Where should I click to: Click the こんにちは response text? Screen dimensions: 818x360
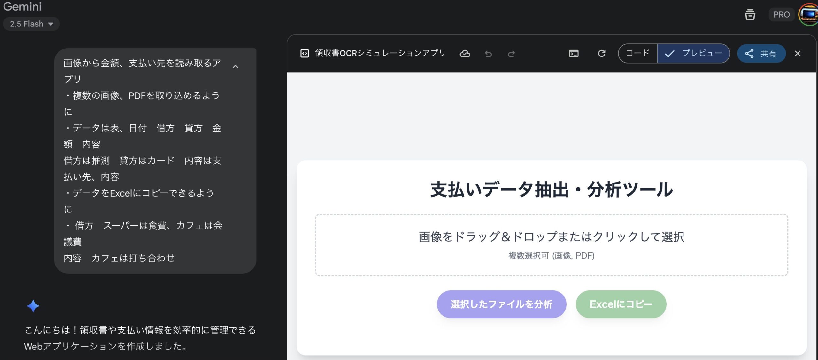(x=140, y=338)
